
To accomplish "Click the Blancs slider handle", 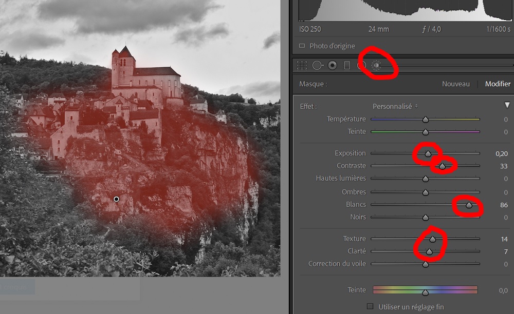I will (469, 205).
